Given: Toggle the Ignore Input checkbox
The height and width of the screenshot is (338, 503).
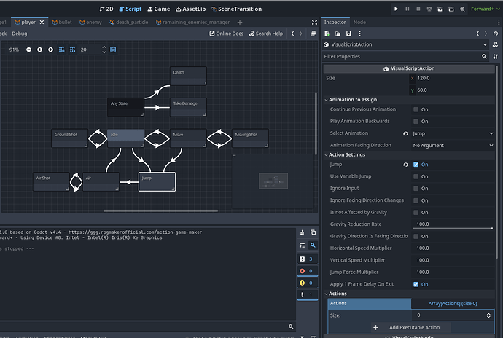Looking at the screenshot, I should [416, 188].
